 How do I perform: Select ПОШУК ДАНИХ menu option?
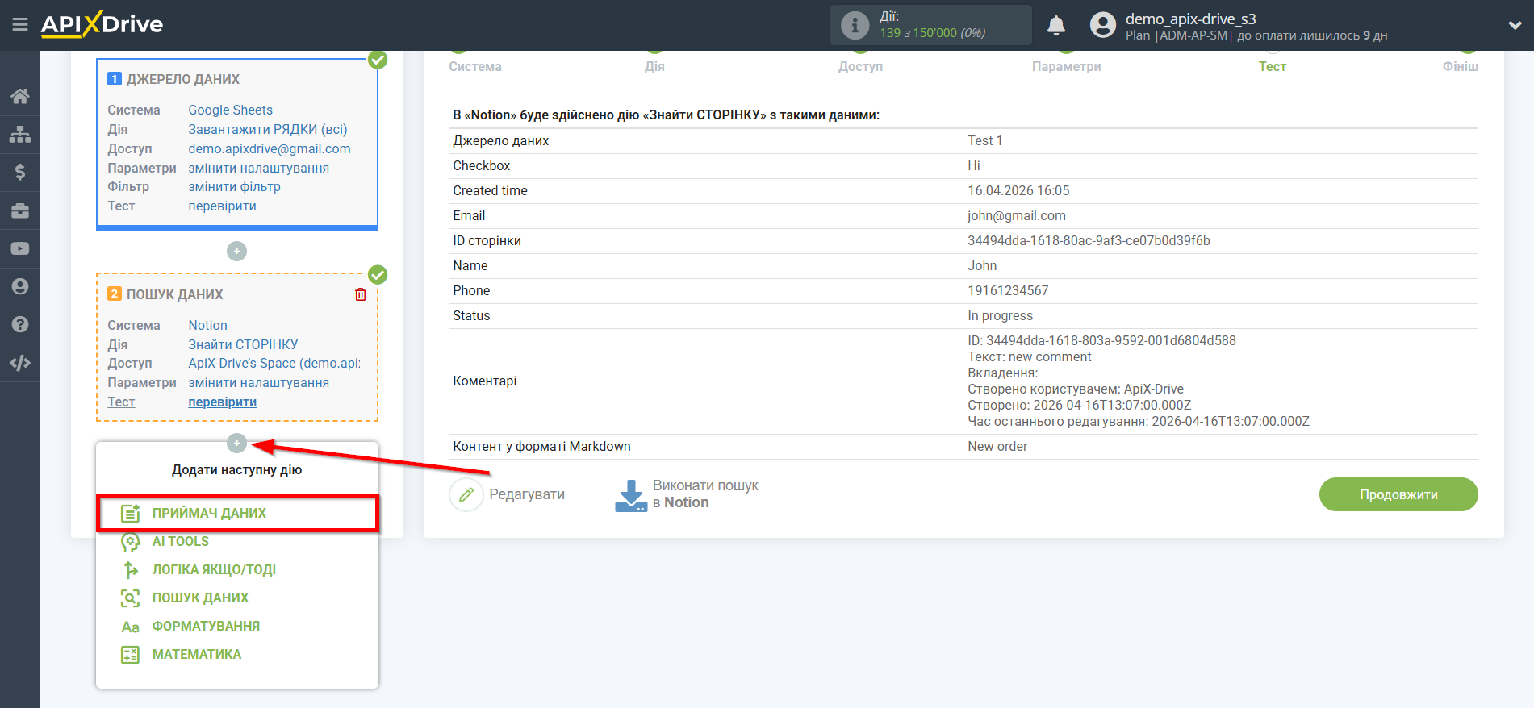point(200,598)
